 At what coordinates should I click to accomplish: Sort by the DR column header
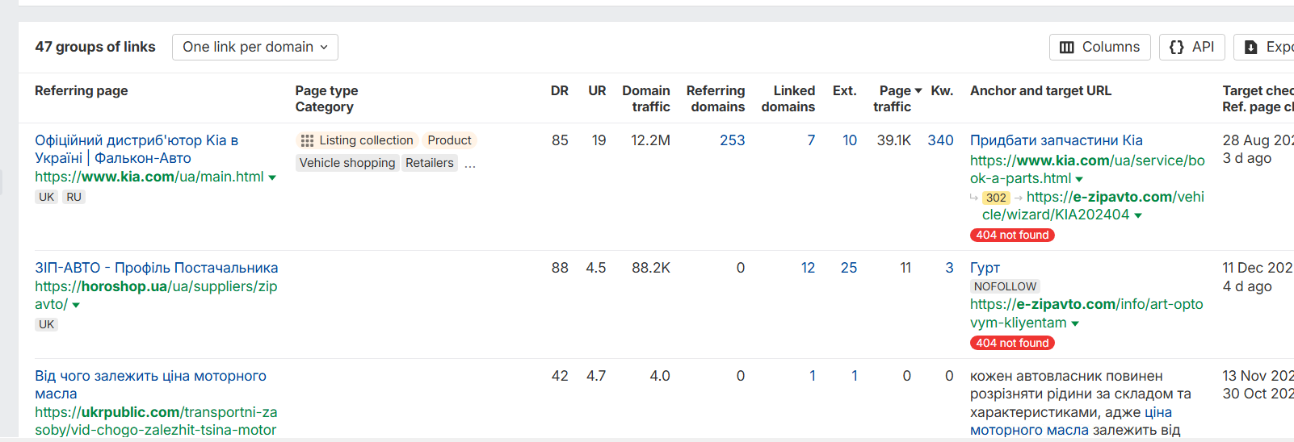tap(559, 91)
